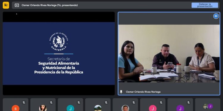Click the participant with woman's photo avatar
Image resolution: width=223 pixels, height=111 pixels.
pos(43,108)
